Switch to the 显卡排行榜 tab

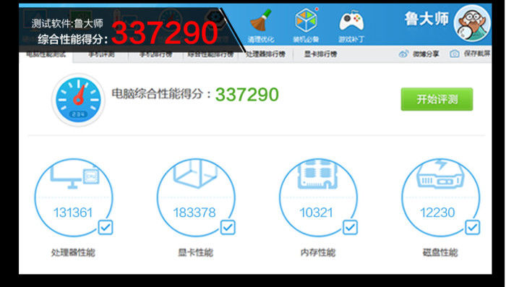click(x=320, y=54)
